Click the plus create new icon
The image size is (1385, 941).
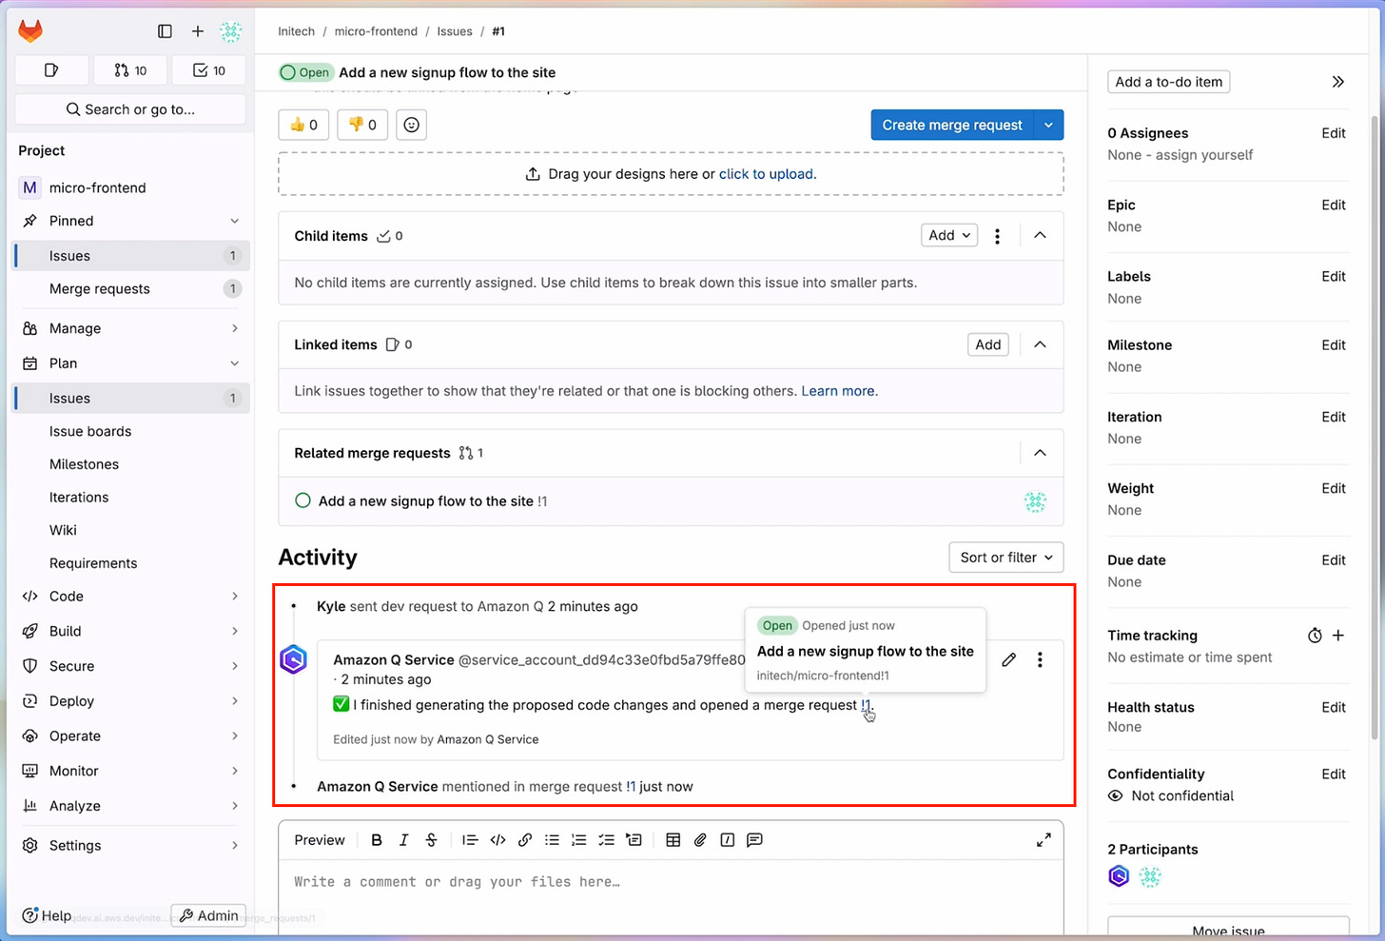click(198, 31)
